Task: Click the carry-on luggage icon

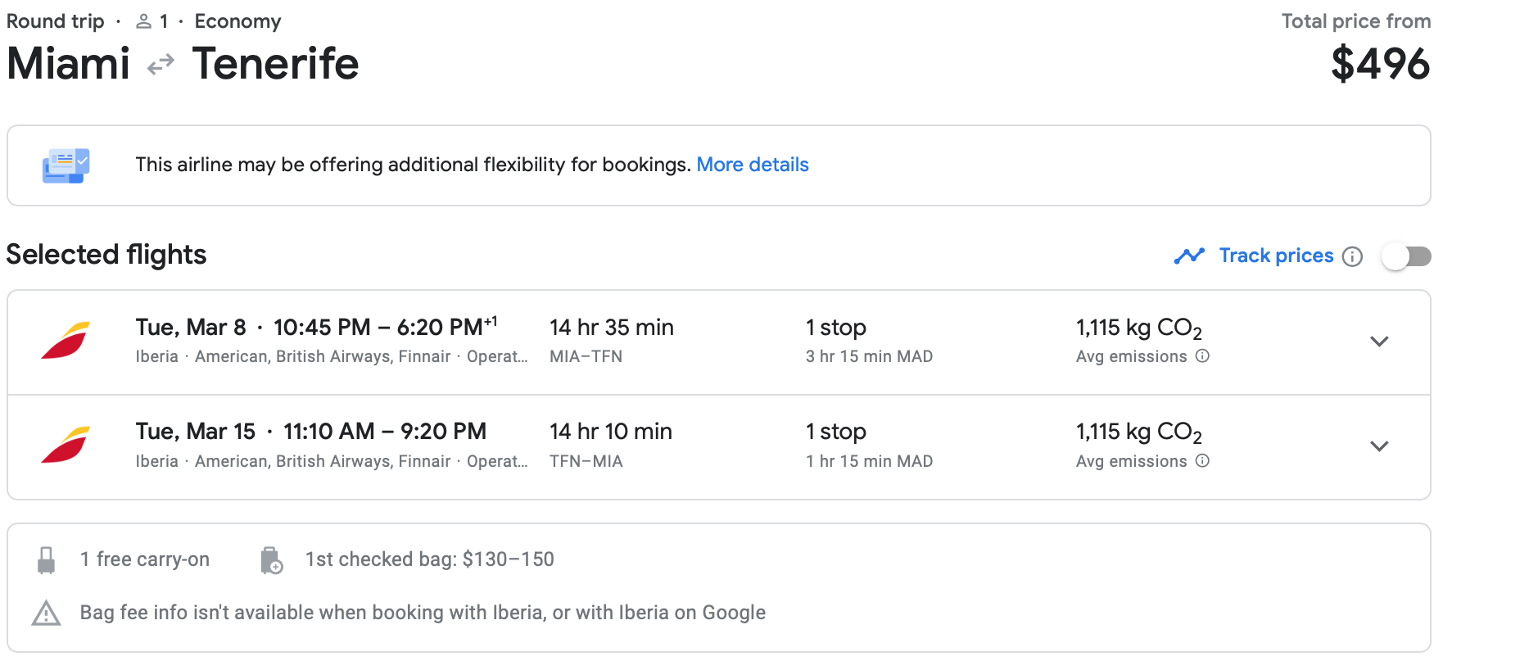Action: pyautogui.click(x=47, y=560)
